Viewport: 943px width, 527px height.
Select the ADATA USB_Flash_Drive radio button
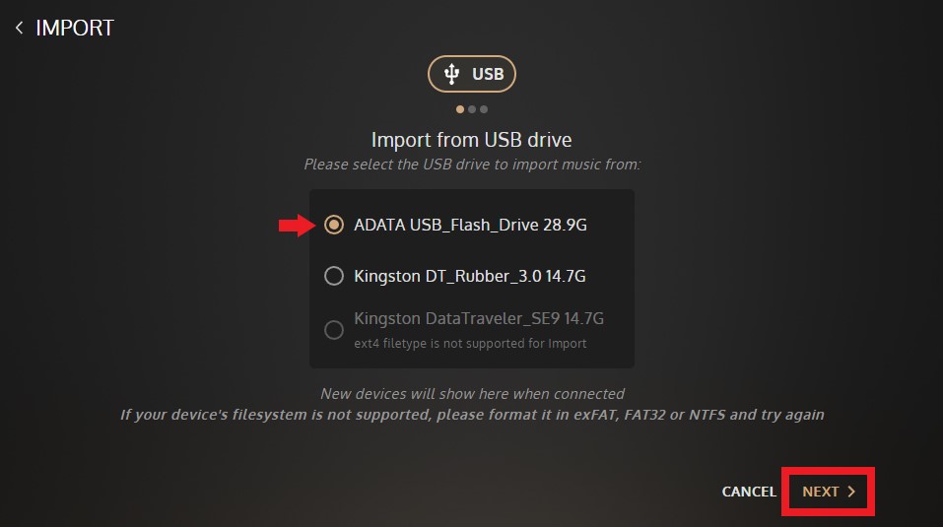334,225
